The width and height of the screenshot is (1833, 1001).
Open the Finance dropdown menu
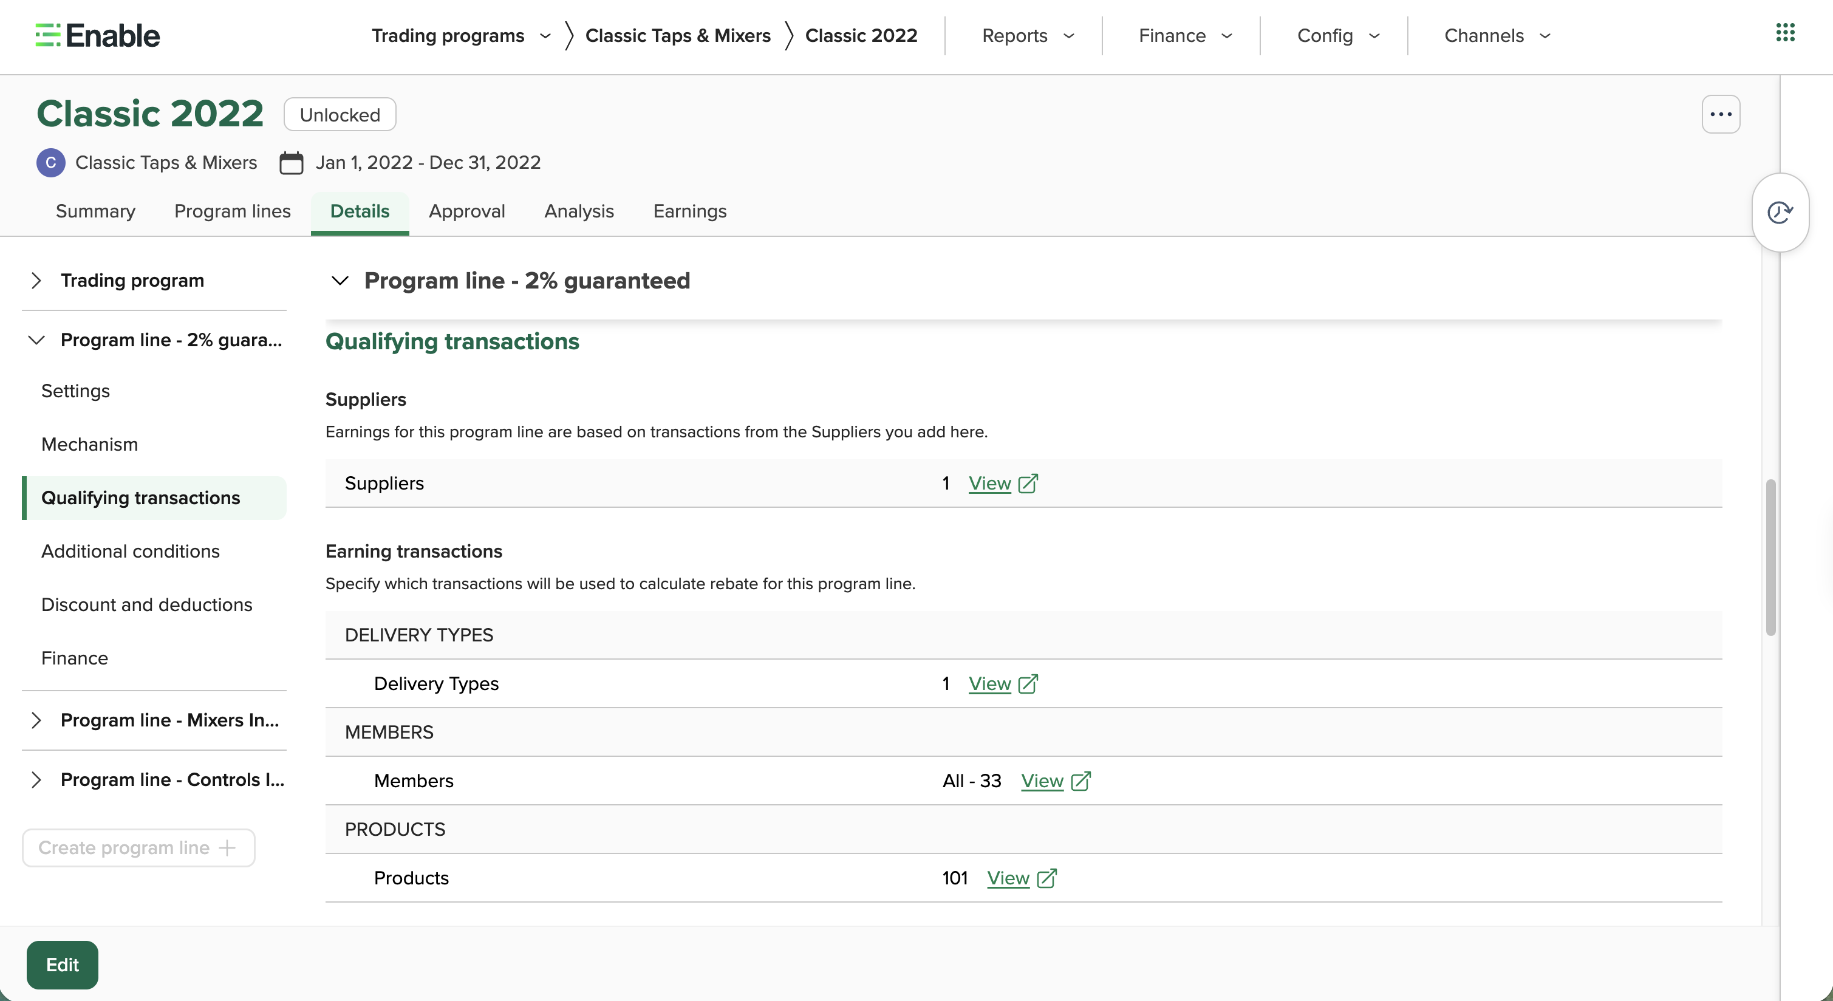tap(1185, 36)
